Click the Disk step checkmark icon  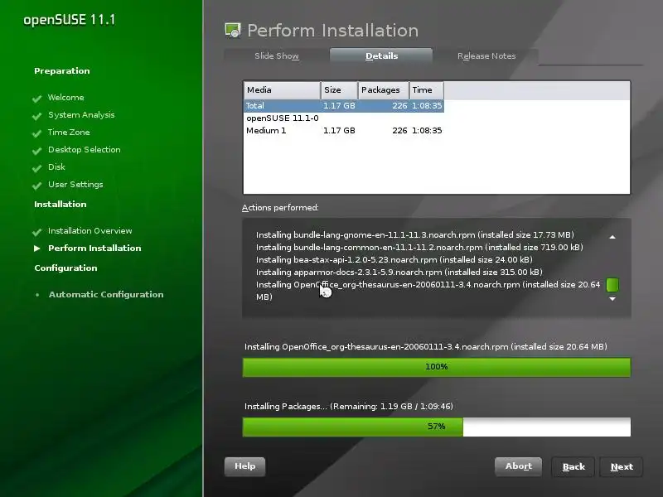point(36,168)
